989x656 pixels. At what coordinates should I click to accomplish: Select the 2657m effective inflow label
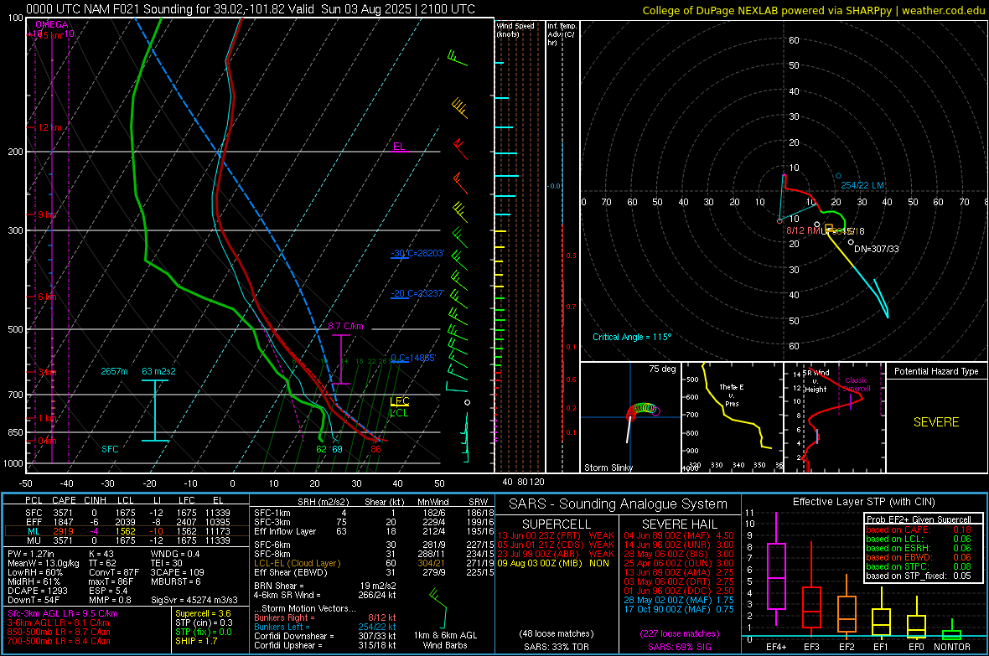pos(114,371)
